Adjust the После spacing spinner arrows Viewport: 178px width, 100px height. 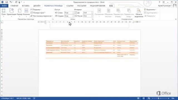(x=92, y=16)
